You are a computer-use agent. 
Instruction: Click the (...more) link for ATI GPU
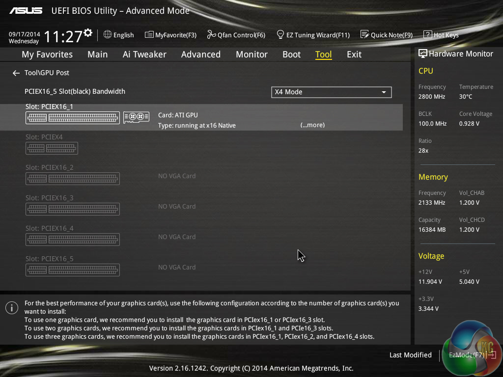(312, 125)
